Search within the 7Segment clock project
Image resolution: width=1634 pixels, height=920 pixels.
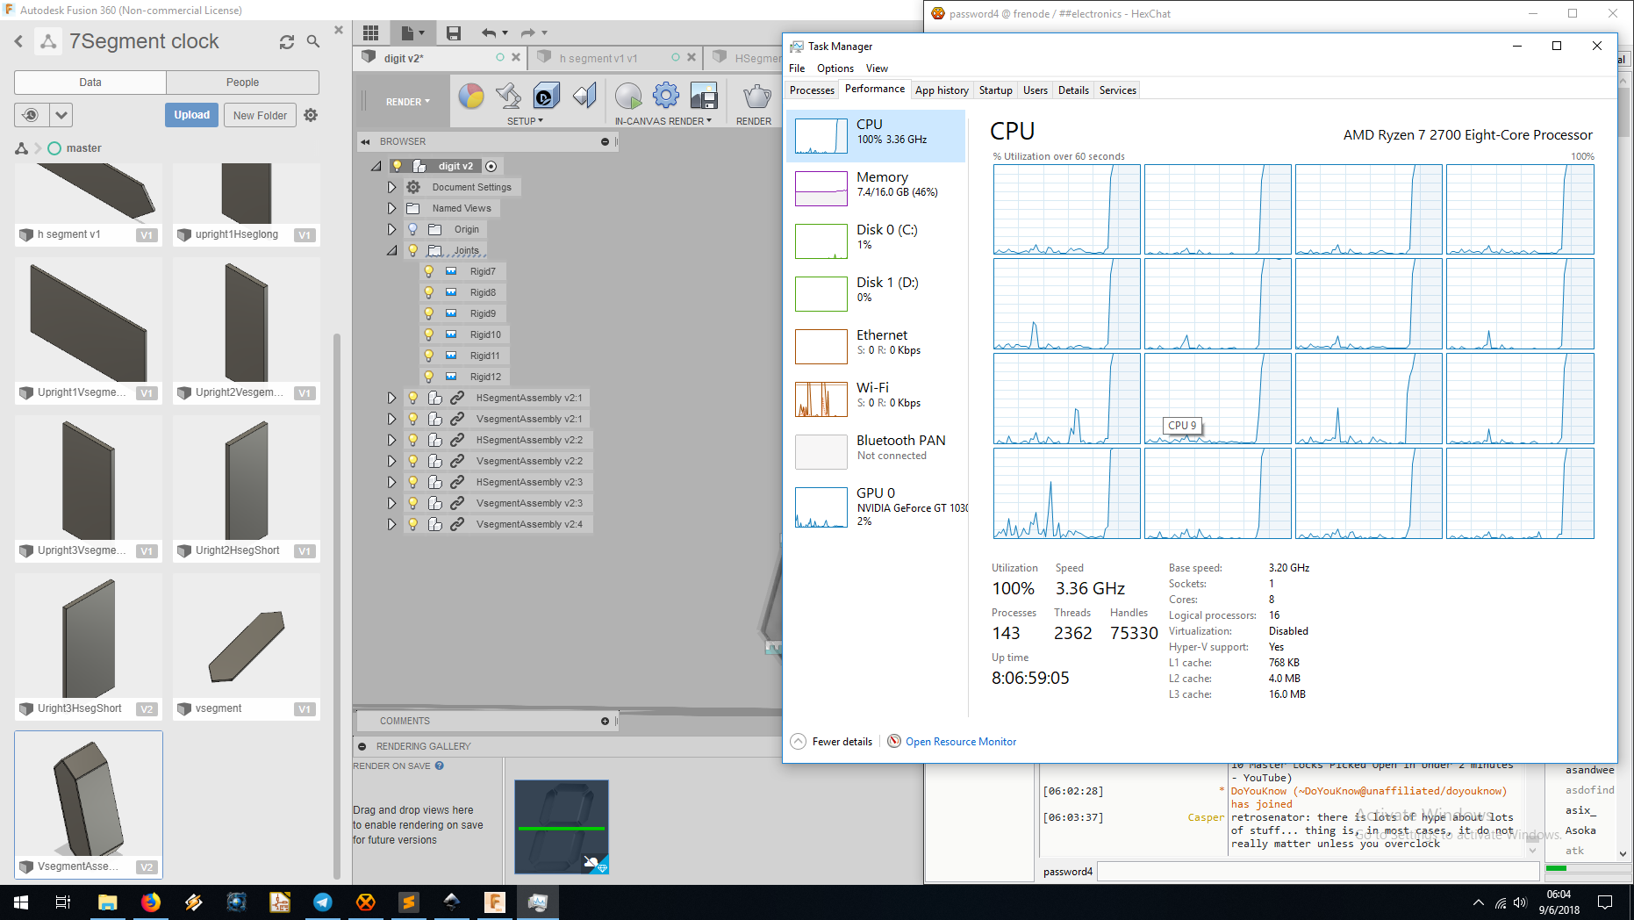(313, 41)
